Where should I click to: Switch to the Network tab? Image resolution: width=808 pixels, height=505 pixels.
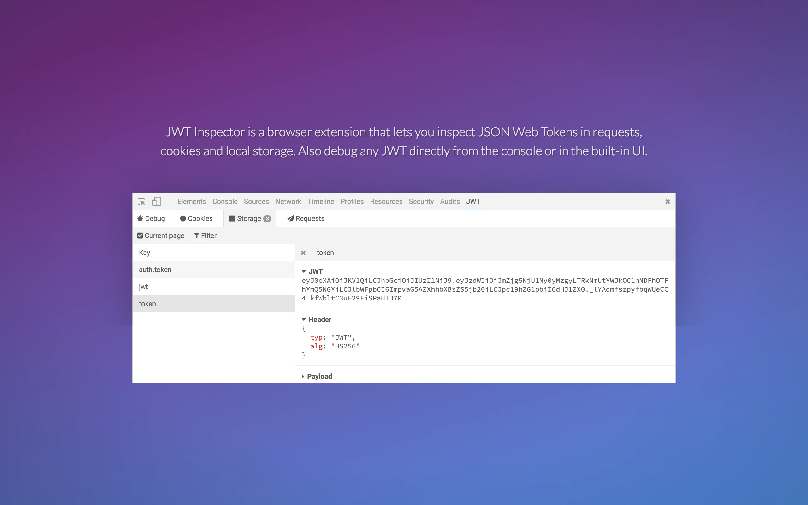(x=288, y=201)
